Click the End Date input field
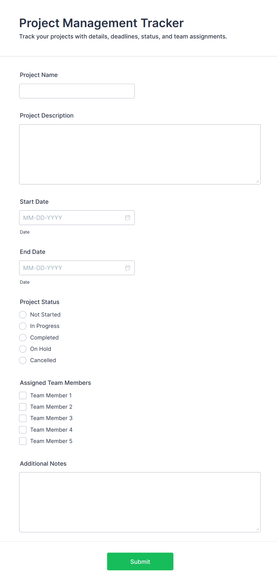 tap(71, 268)
